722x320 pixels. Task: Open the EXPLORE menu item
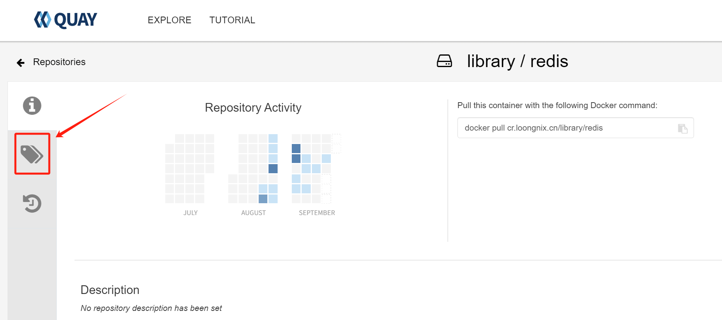pyautogui.click(x=170, y=20)
